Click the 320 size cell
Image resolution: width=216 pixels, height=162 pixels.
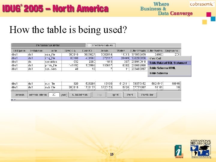pos(70,84)
